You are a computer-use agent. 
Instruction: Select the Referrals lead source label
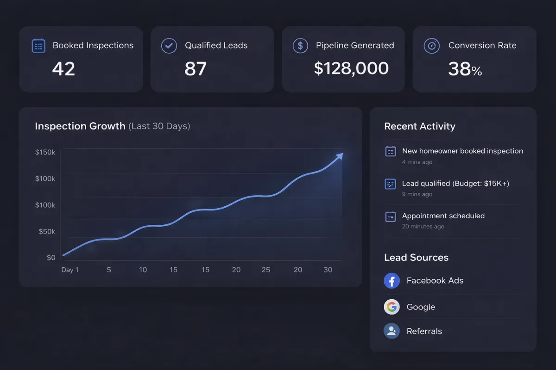(424, 331)
